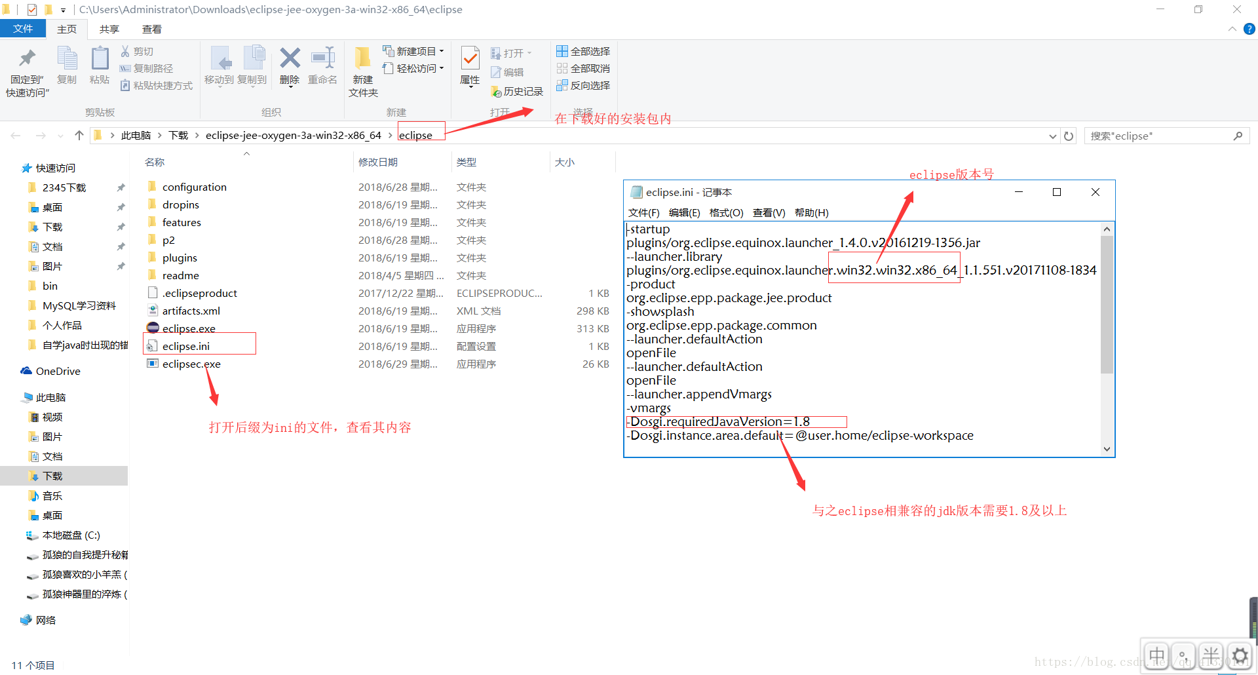The image size is (1258, 675).
Task: Click the chevron after eclipse-jee-oxygen breadcrumb
Action: [391, 135]
